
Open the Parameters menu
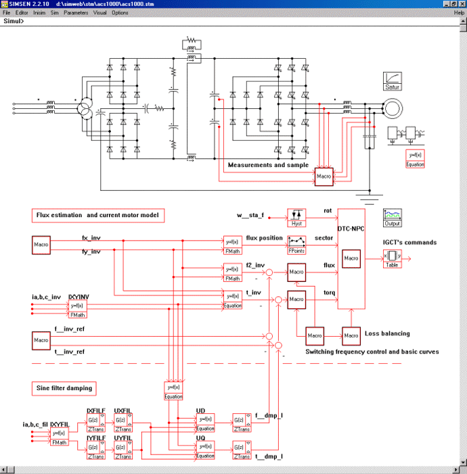[76, 13]
